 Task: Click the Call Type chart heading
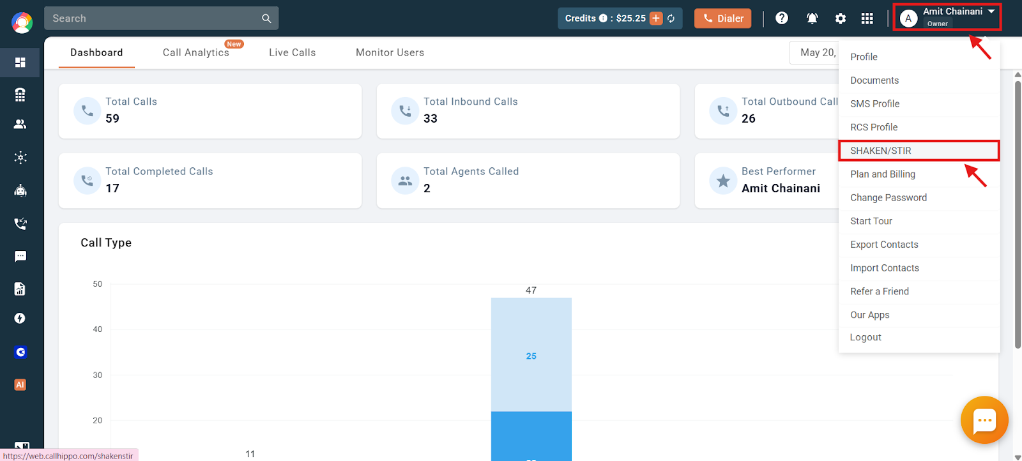pyautogui.click(x=106, y=243)
